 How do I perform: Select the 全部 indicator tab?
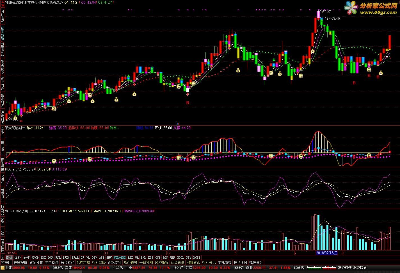(26, 258)
